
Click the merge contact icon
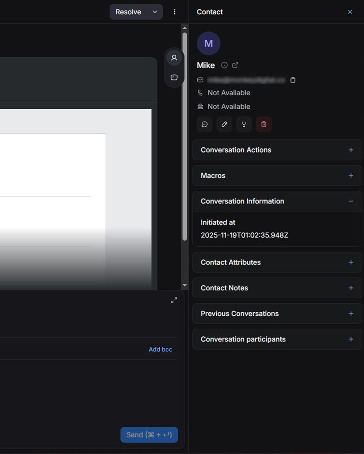click(244, 124)
